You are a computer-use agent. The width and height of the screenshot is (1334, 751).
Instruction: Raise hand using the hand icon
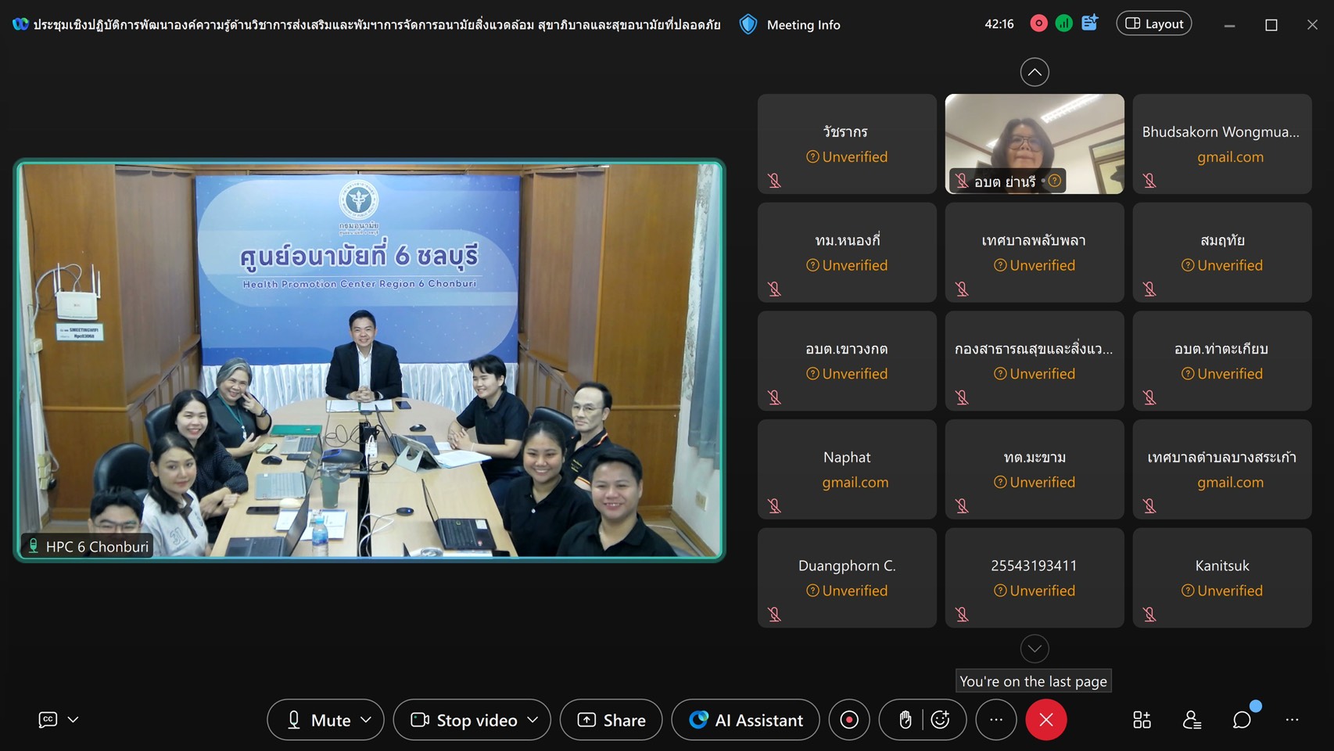(x=905, y=720)
